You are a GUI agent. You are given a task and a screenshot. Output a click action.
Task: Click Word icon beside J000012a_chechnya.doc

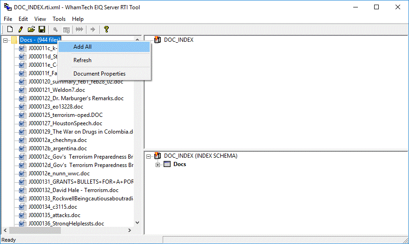(23, 140)
